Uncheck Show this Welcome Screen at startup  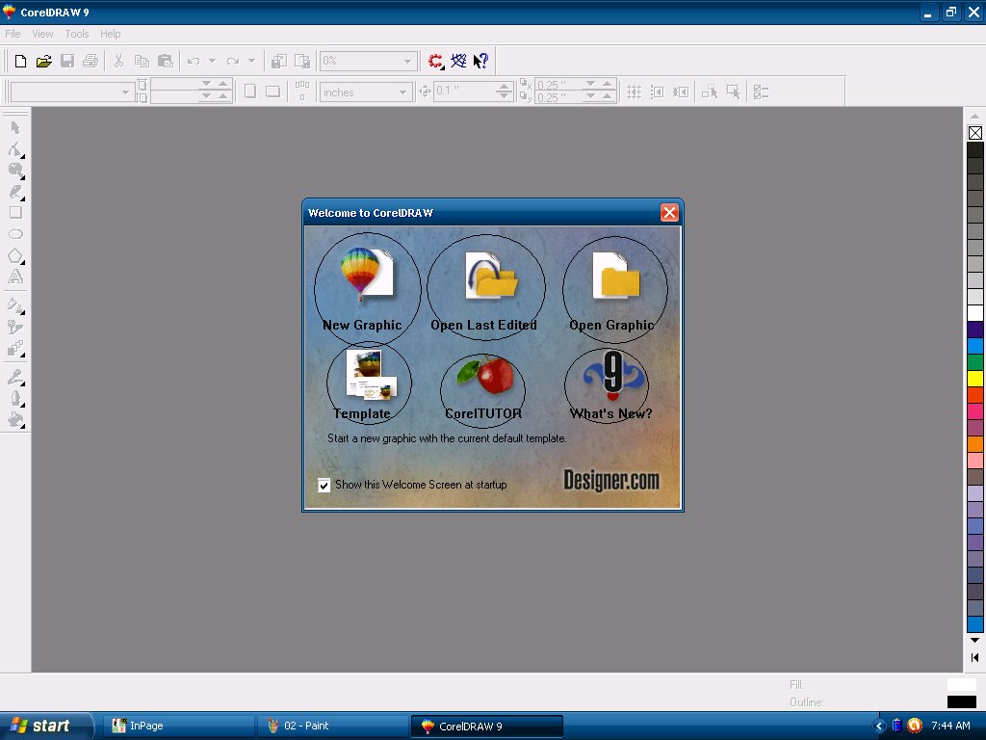coord(324,485)
